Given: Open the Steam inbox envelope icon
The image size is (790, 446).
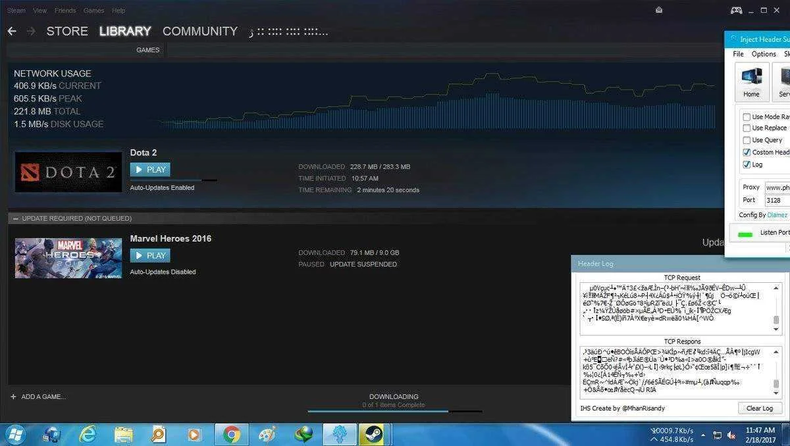Looking at the screenshot, I should pos(659,11).
